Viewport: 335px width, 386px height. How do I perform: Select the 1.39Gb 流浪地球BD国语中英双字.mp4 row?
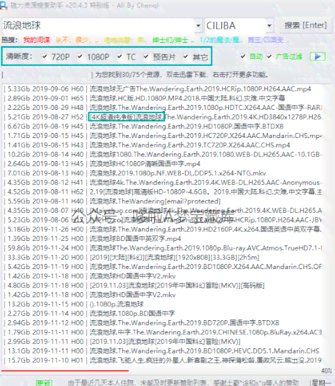coord(162,238)
